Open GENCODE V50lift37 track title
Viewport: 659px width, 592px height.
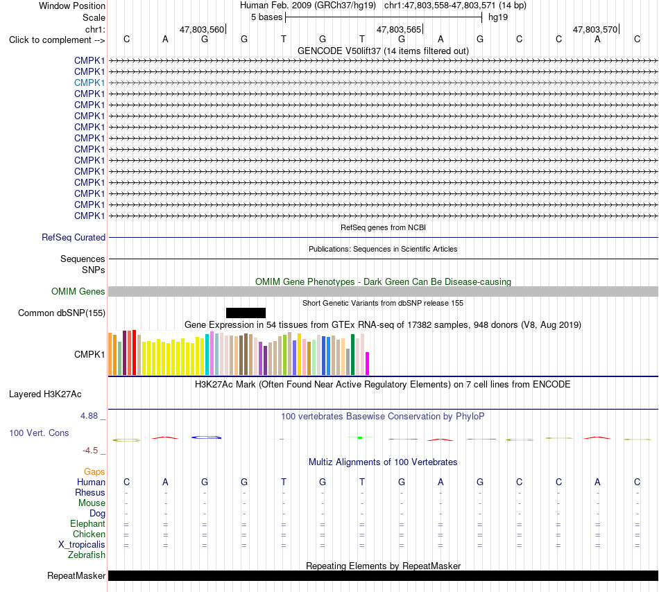383,51
